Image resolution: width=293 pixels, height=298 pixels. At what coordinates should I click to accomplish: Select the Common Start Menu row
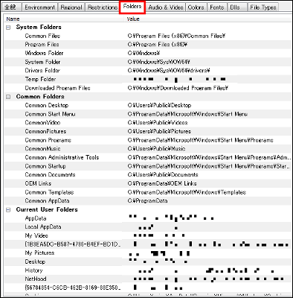click(x=148, y=114)
